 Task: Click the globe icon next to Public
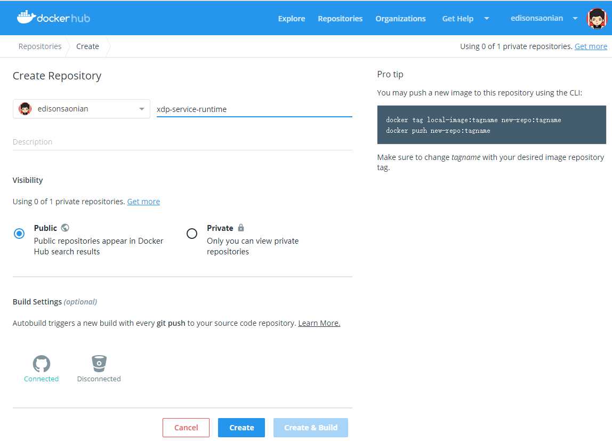pyautogui.click(x=65, y=228)
